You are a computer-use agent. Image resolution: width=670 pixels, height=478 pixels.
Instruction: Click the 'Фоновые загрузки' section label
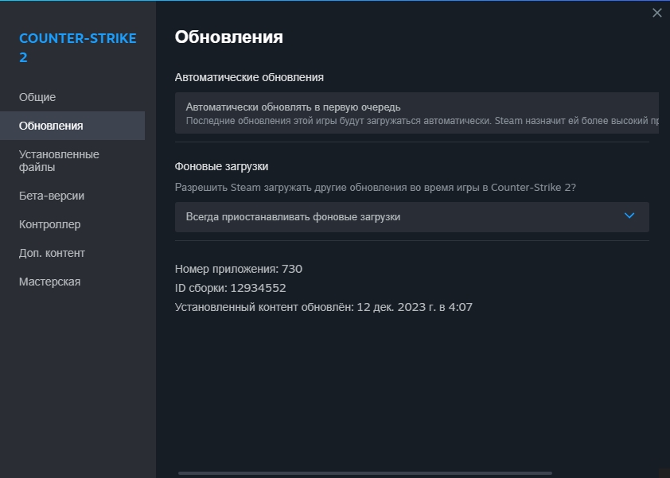click(221, 166)
